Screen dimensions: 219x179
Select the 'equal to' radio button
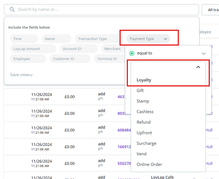pos(132,53)
